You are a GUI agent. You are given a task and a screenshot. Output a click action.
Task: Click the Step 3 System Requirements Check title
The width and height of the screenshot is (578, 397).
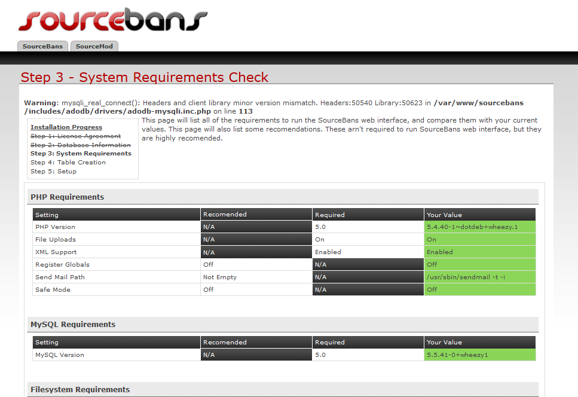(x=145, y=77)
